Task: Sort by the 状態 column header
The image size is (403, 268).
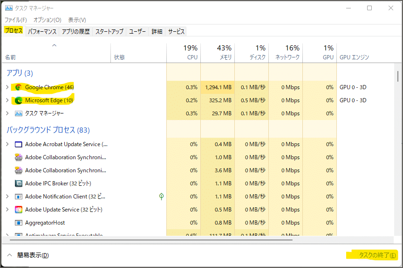Action: tap(138, 53)
